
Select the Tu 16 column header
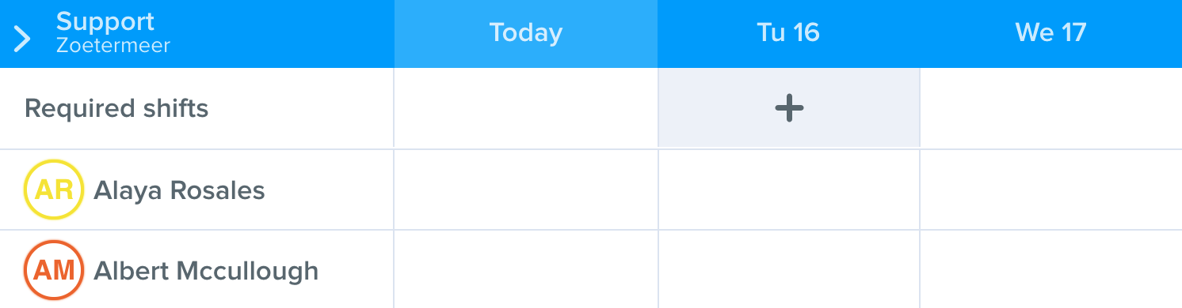pyautogui.click(x=788, y=34)
